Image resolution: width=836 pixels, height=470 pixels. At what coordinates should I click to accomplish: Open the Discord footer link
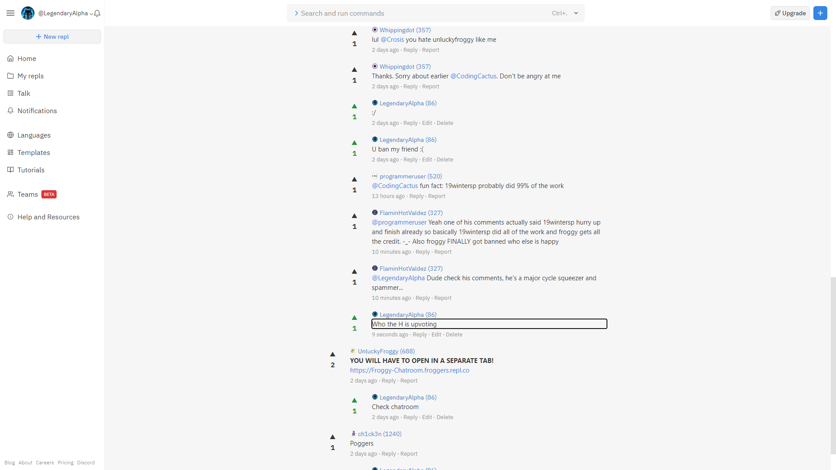coord(86,463)
